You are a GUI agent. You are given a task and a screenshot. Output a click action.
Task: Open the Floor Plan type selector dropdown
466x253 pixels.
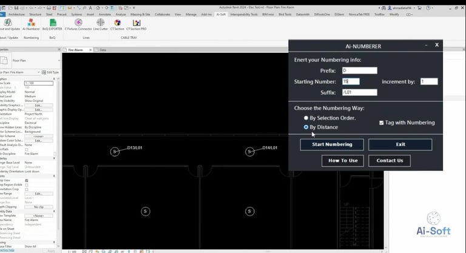pos(59,60)
